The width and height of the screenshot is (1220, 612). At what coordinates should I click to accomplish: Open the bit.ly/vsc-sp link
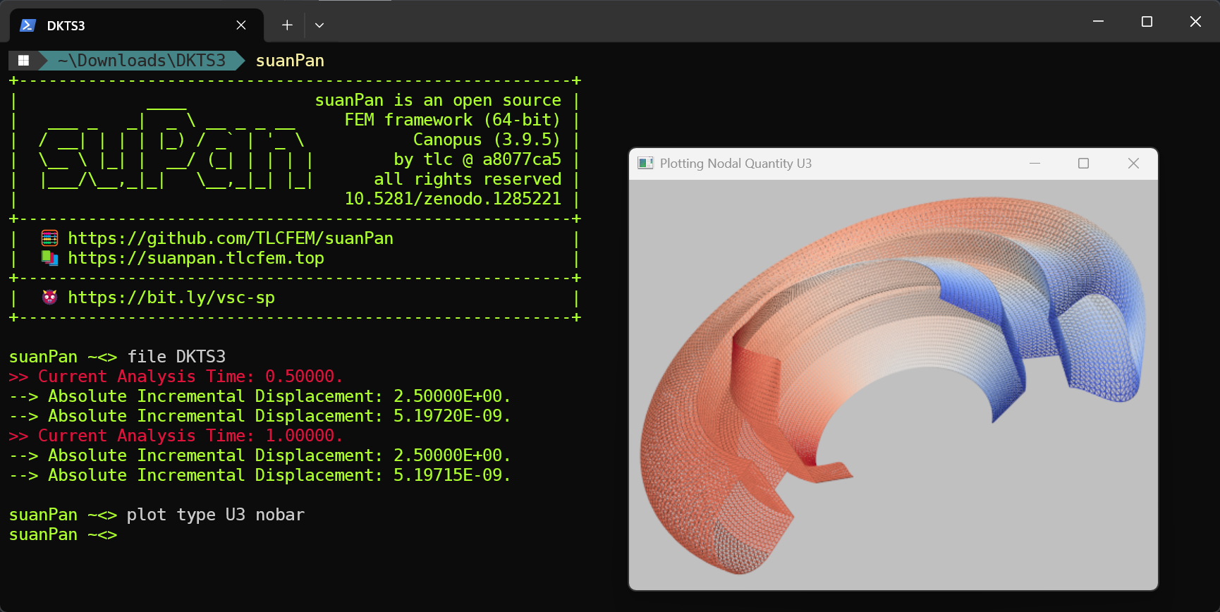point(171,298)
